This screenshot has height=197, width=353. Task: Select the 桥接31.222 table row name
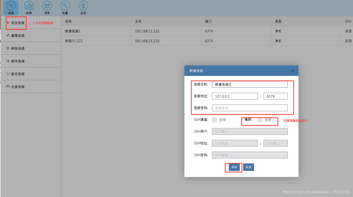point(74,41)
